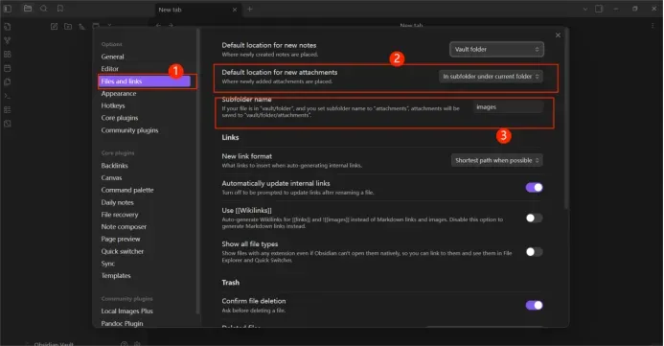Enable Show all file types toggle
Image resolution: width=664 pixels, height=346 pixels.
click(x=534, y=252)
